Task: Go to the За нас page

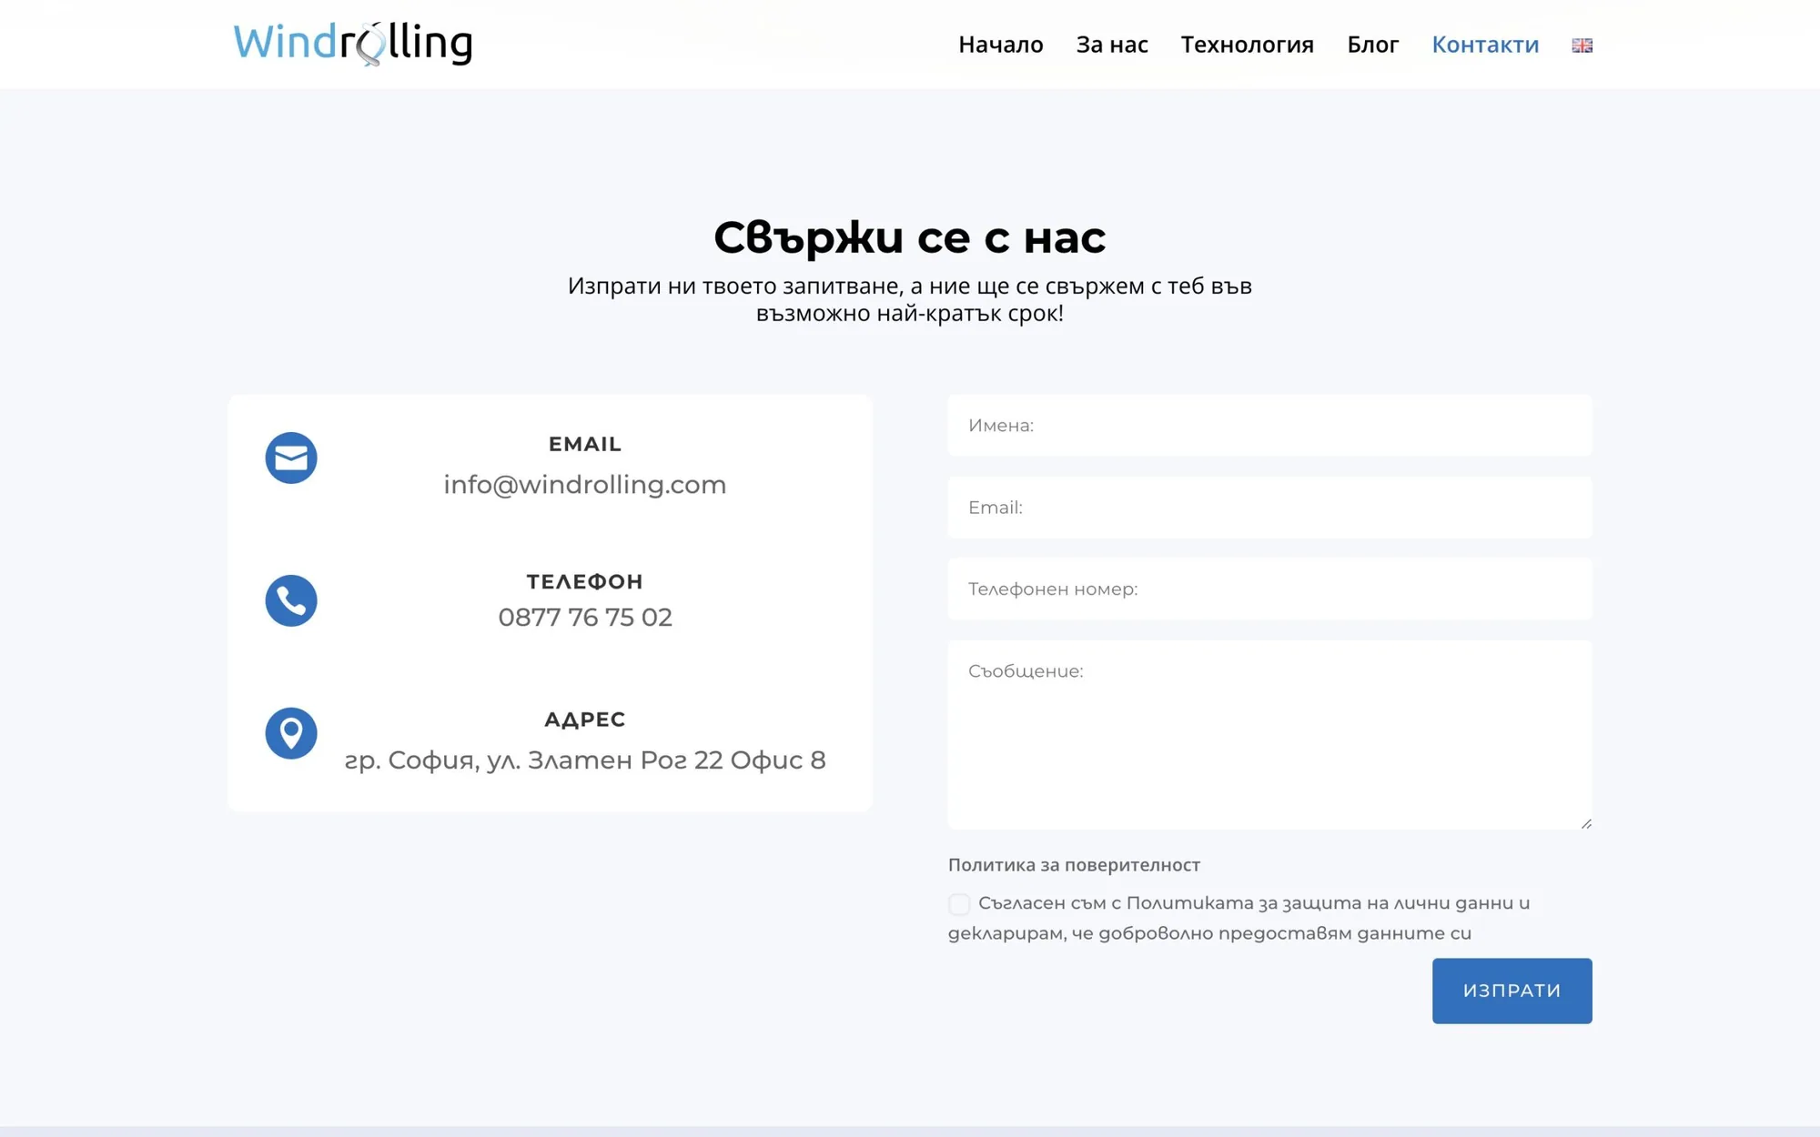Action: tap(1112, 45)
